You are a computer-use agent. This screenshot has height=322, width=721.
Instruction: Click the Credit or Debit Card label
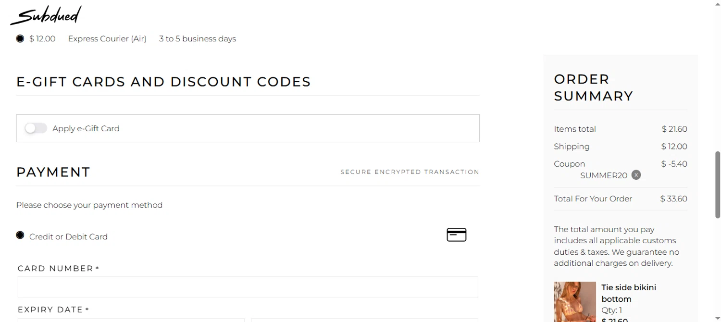[68, 236]
